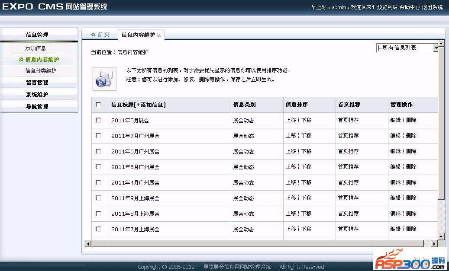
Task: Click title 2011年8月上海展会
Action: [135, 214]
